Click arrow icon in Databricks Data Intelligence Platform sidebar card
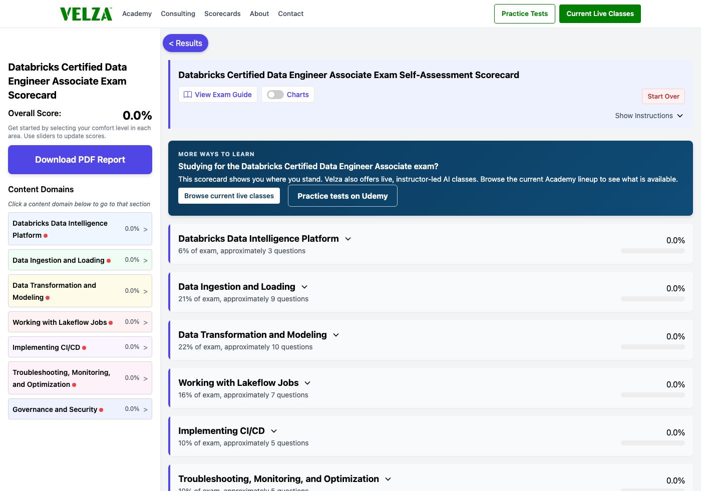Image resolution: width=701 pixels, height=491 pixels. click(x=146, y=229)
